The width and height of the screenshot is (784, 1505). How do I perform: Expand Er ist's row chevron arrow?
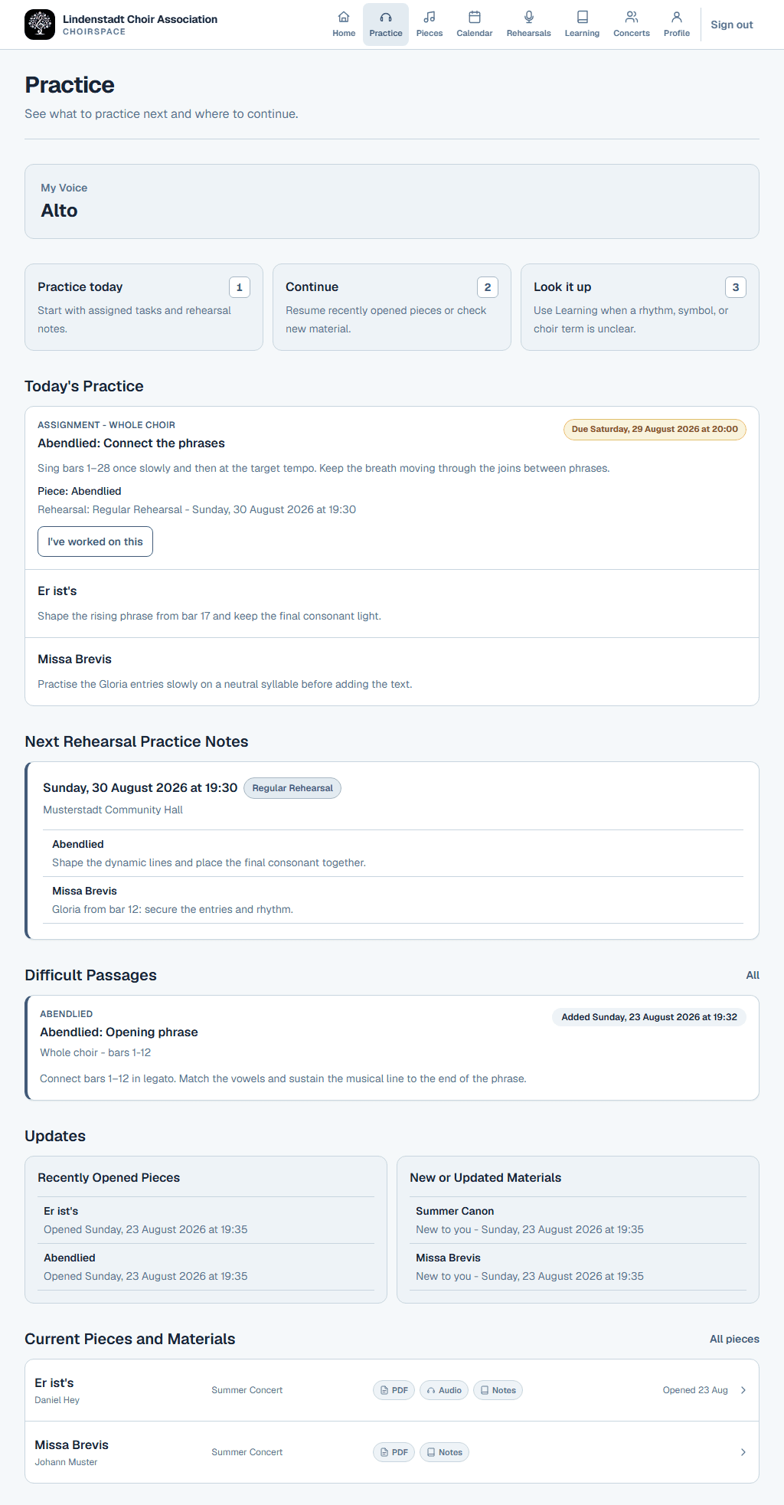tap(743, 1390)
